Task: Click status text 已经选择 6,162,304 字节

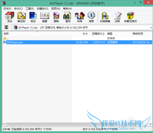Action: [x=32, y=129]
